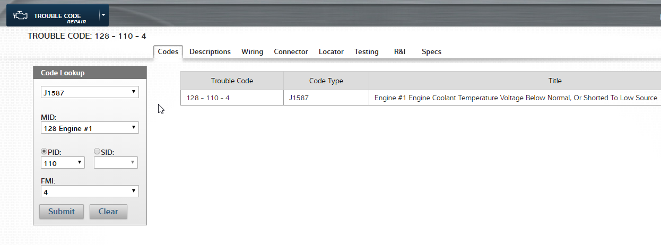The height and width of the screenshot is (245, 661).
Task: Select the 128 - 110 - 4 table cell
Action: point(232,98)
